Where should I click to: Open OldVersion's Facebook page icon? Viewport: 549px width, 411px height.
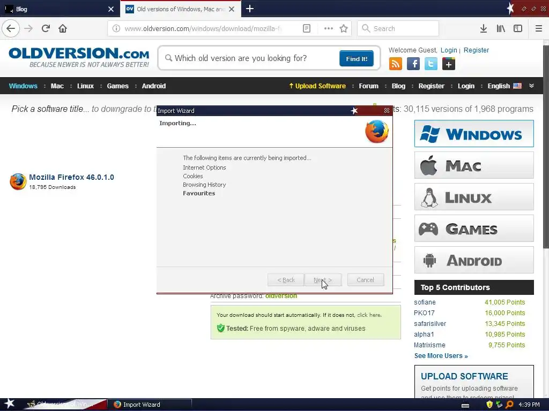tap(413, 64)
